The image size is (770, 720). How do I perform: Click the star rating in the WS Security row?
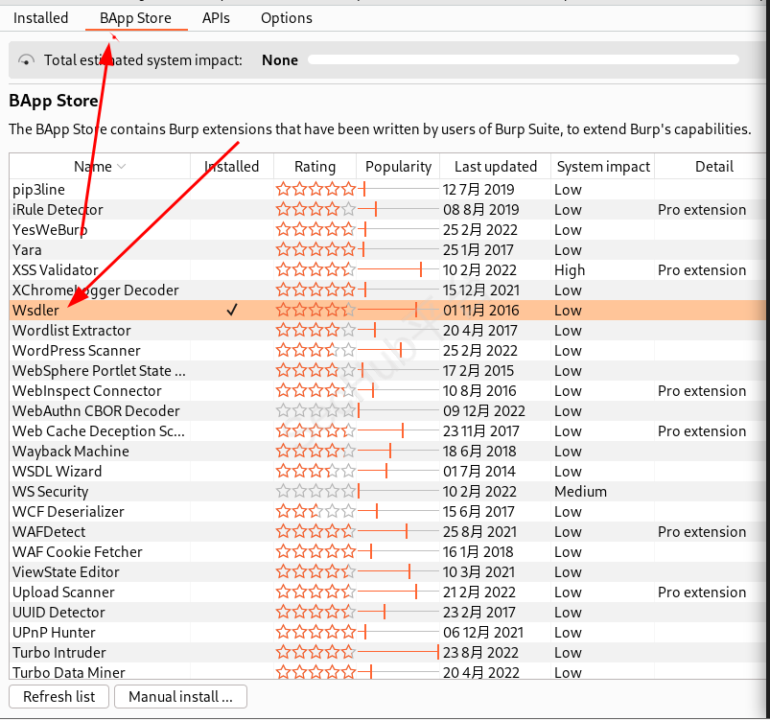(315, 492)
